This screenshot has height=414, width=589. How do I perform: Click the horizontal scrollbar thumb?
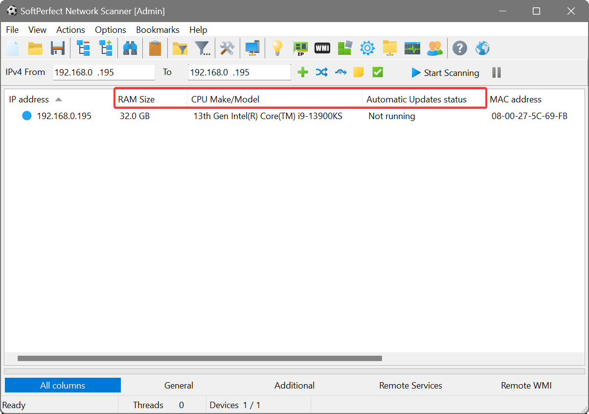pos(200,359)
